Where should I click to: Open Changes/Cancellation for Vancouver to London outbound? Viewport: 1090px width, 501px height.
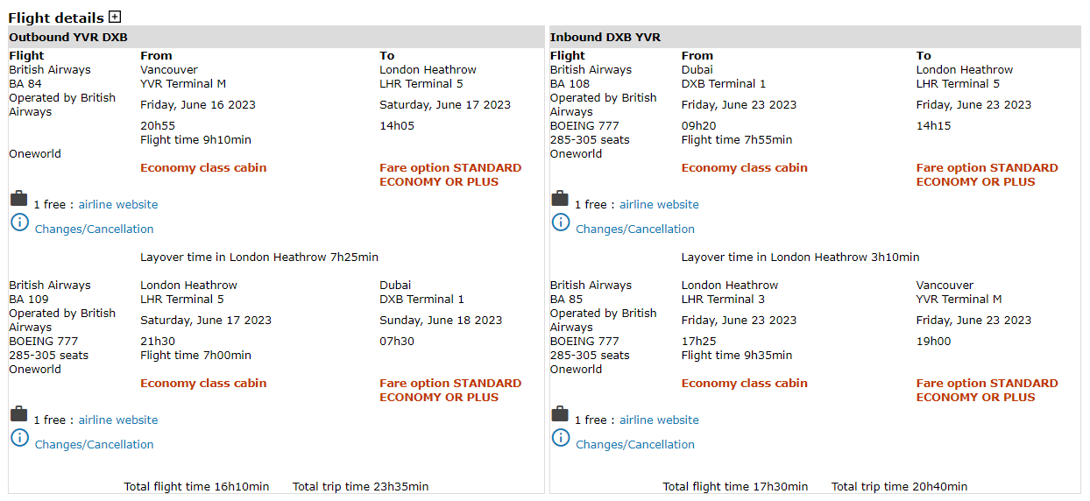coord(94,229)
